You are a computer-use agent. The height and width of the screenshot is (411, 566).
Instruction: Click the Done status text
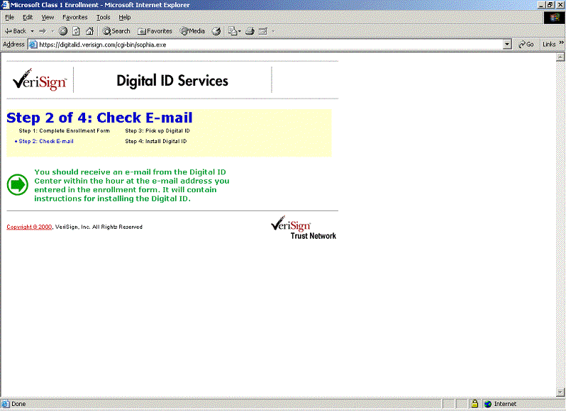pos(18,404)
